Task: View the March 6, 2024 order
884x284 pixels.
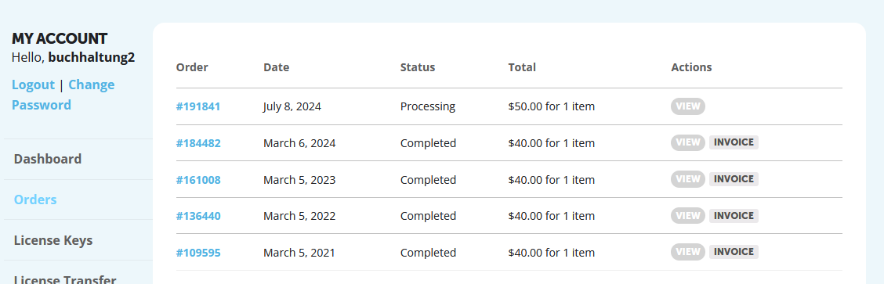Action: click(688, 143)
